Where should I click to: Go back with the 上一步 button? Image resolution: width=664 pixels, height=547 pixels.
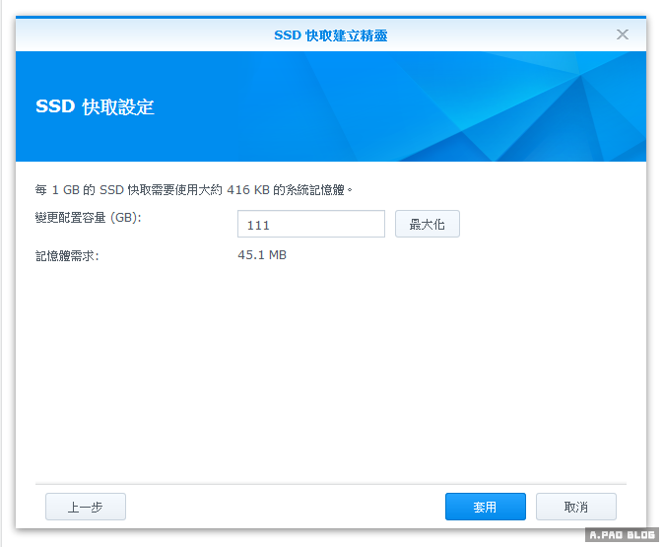tap(86, 507)
